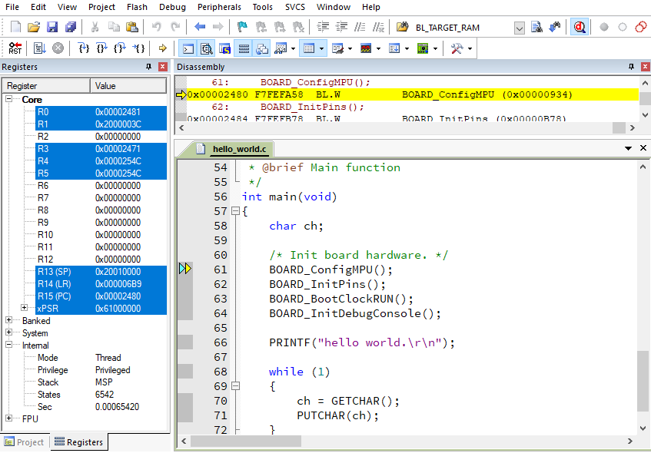The image size is (651, 453).
Task: Click the Run code execution icon
Action: pyautogui.click(x=39, y=48)
